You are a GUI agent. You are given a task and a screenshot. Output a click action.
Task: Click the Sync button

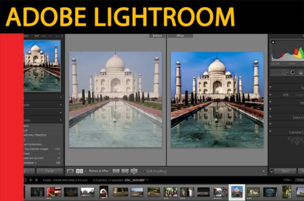[x=285, y=171]
